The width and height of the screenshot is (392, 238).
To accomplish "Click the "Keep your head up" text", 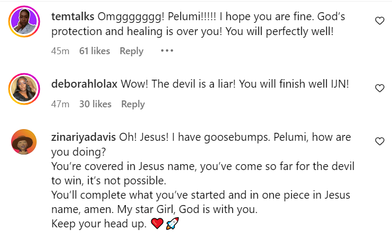I will point(99,224).
